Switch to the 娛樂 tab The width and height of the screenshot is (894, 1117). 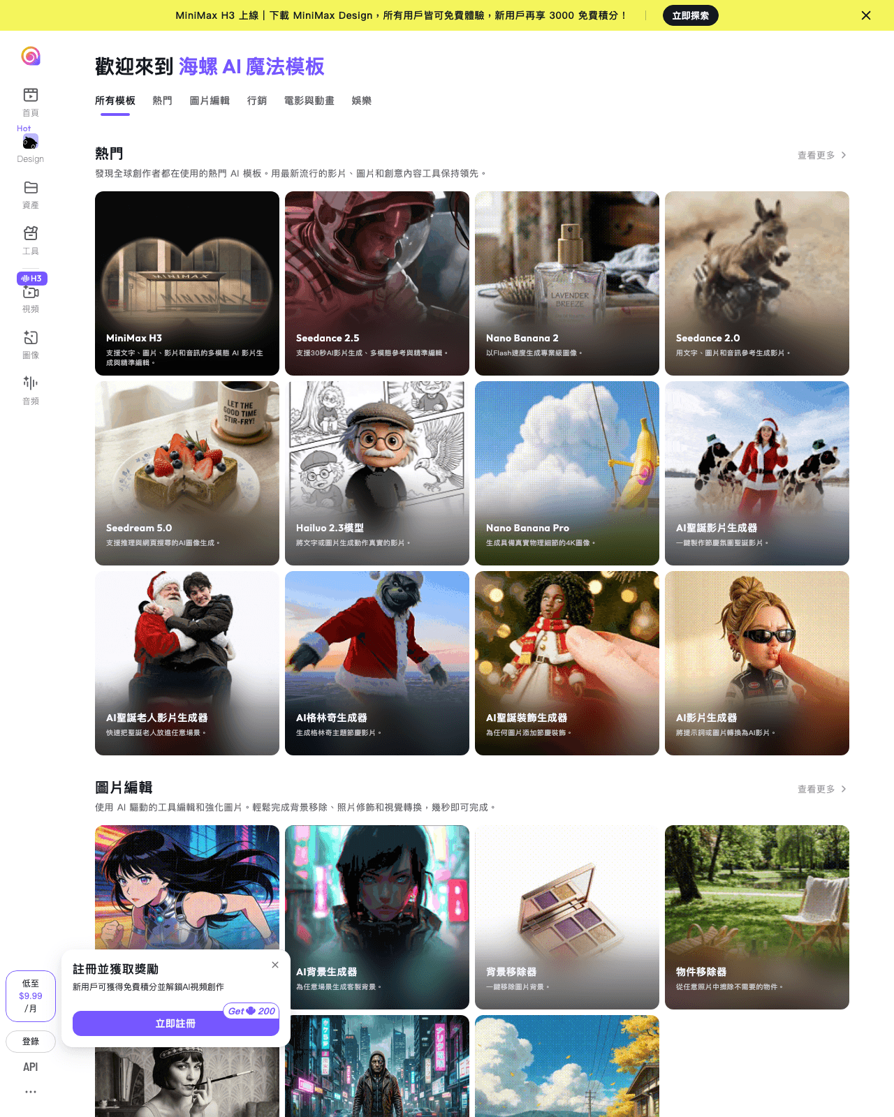pyautogui.click(x=362, y=101)
